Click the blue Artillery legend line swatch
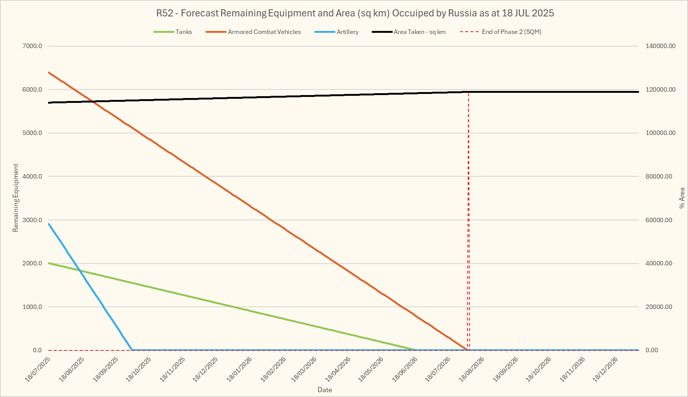 [325, 32]
